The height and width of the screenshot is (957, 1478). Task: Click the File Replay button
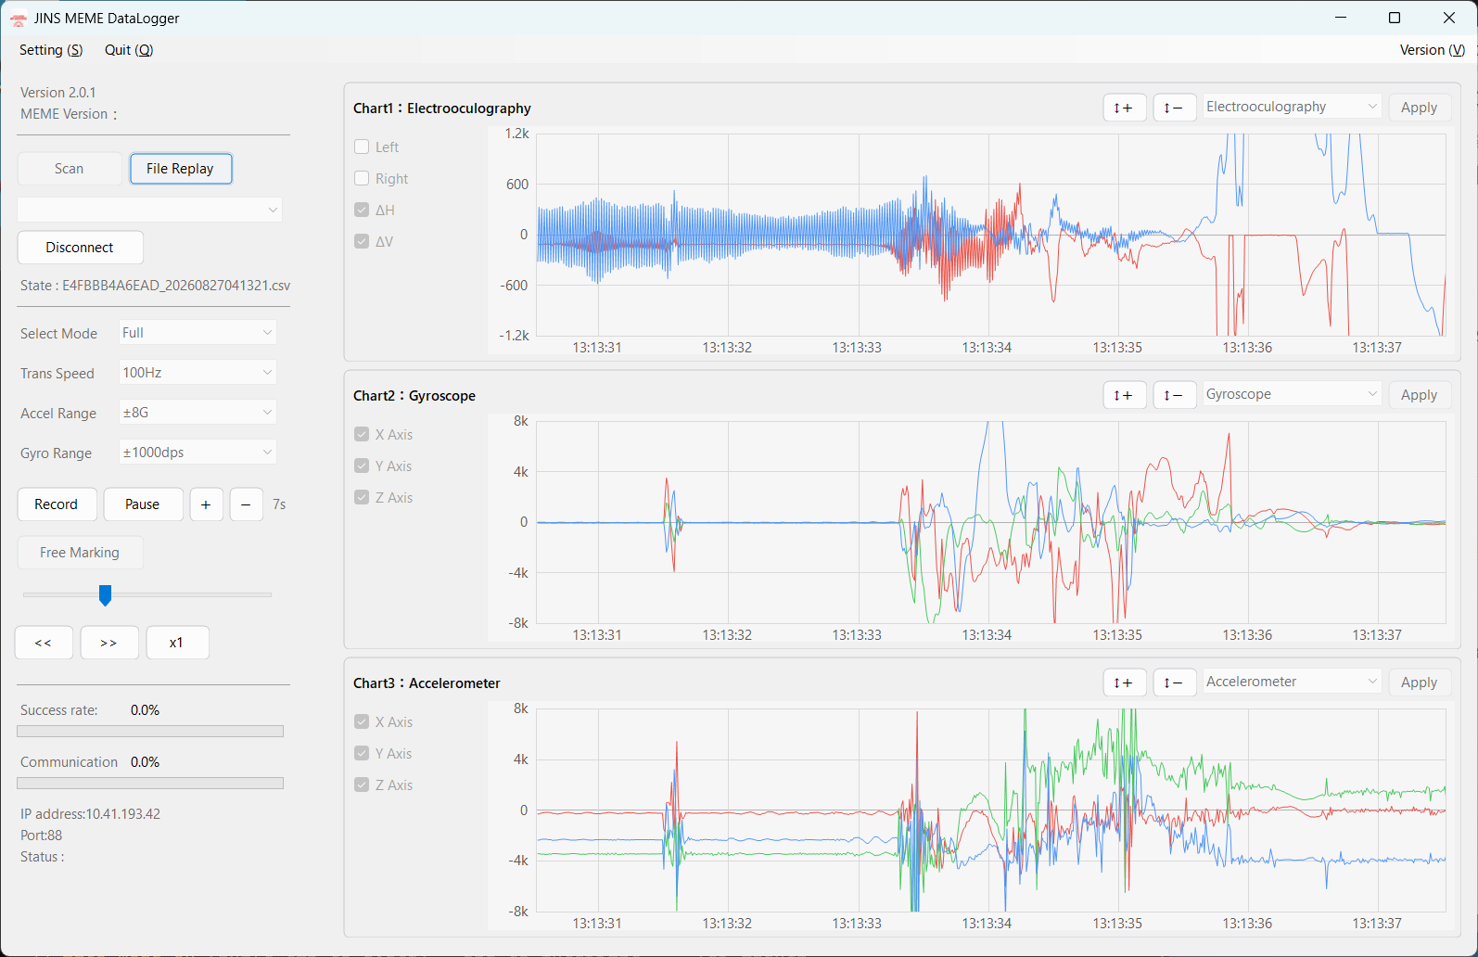pos(180,169)
